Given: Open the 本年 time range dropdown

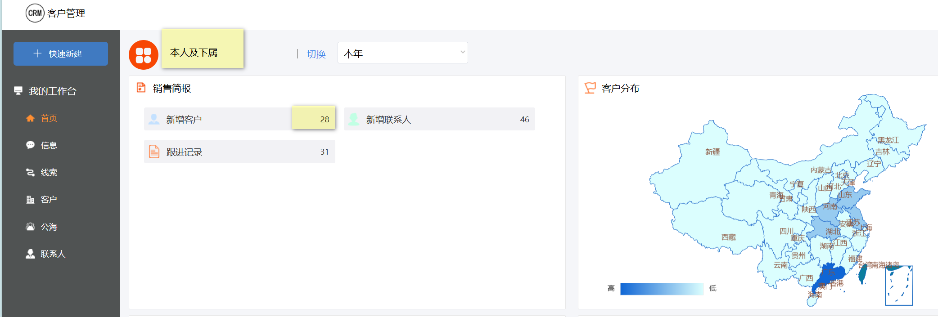Looking at the screenshot, I should point(402,53).
